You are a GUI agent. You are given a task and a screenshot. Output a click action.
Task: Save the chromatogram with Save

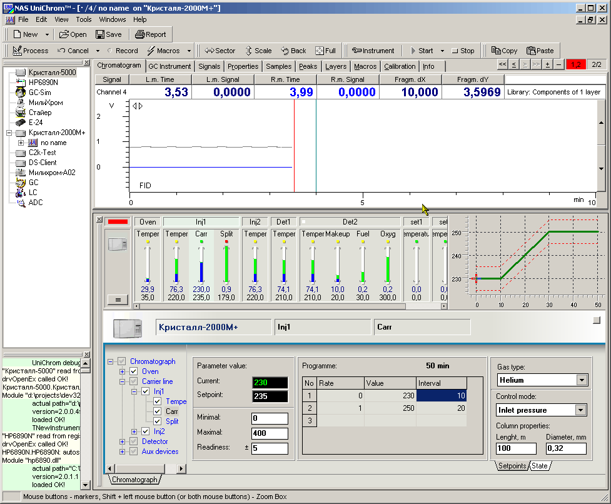click(109, 34)
